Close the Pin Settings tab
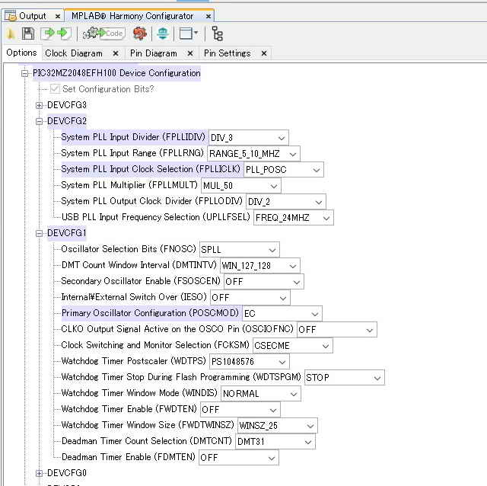Image resolution: width=487 pixels, height=486 pixels. pyautogui.click(x=264, y=53)
